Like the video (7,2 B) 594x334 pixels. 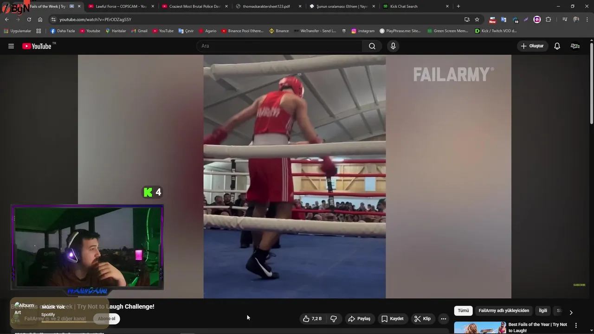pos(312,319)
